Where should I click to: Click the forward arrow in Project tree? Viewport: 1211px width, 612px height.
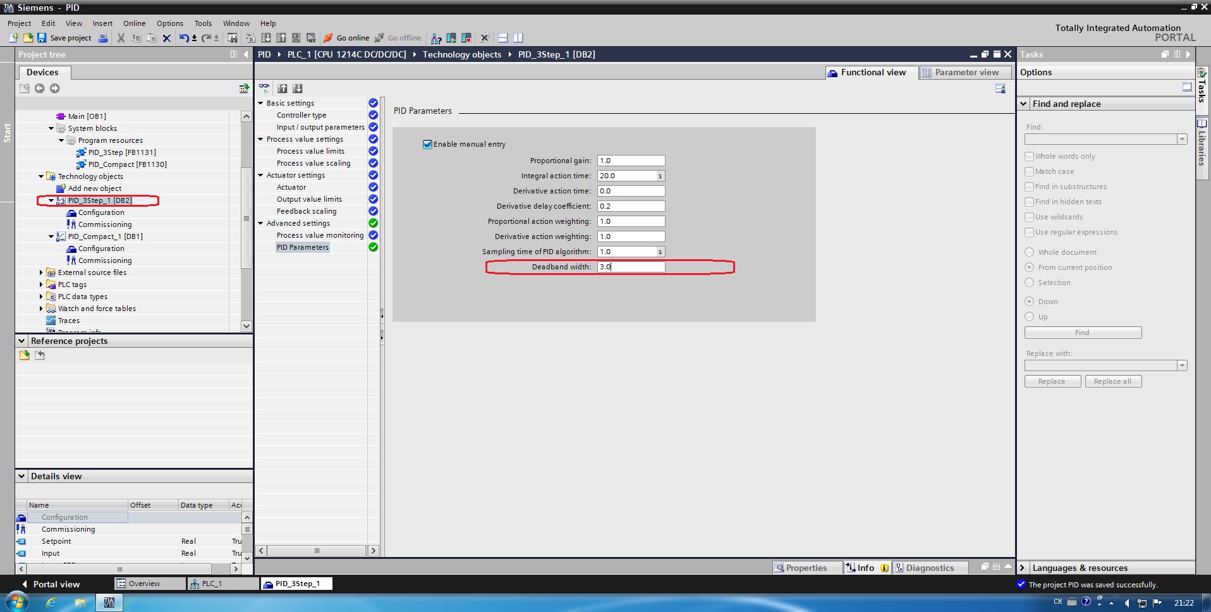[55, 89]
